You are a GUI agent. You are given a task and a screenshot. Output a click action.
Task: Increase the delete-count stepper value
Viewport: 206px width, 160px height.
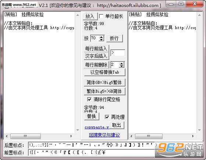[121, 63]
